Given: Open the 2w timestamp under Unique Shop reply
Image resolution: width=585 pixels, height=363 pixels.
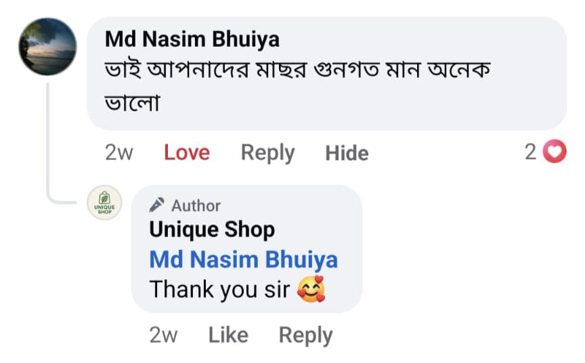Looking at the screenshot, I should click(x=163, y=335).
